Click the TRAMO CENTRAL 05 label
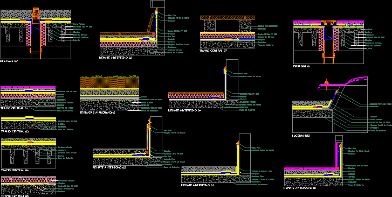Screen dimensions: 392x197 tap(15, 196)
